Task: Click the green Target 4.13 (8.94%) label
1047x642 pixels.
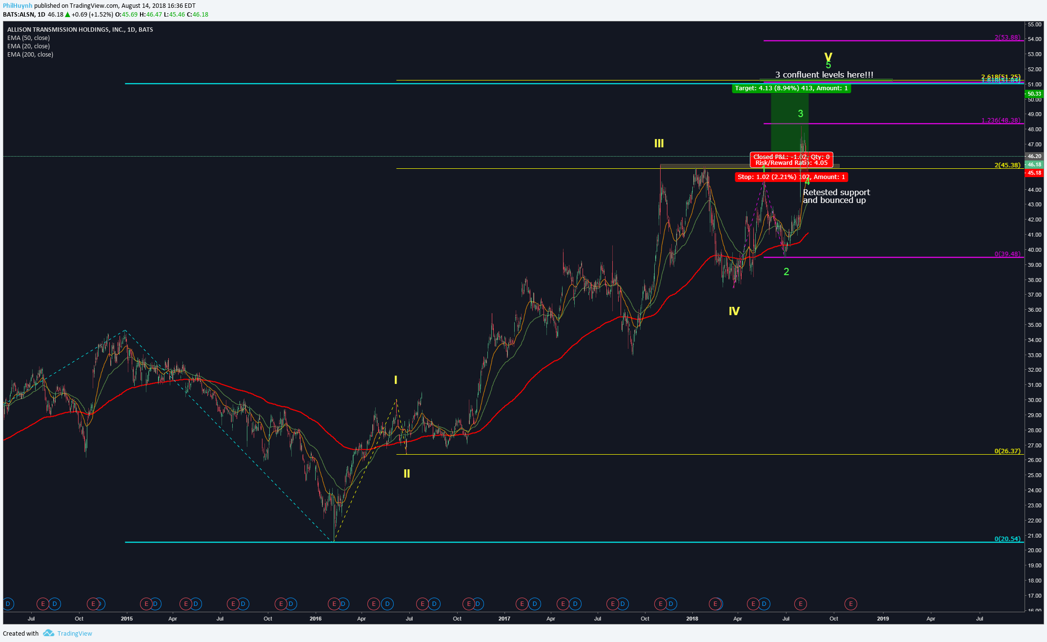Action: point(791,88)
